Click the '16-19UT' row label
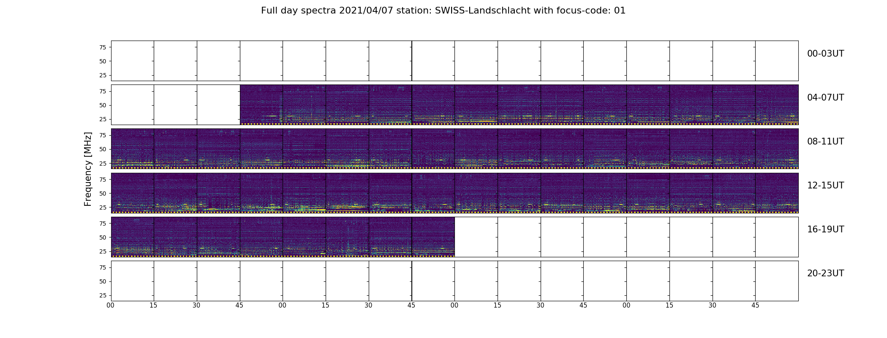Image resolution: width=887 pixels, height=338 pixels. coord(825,229)
